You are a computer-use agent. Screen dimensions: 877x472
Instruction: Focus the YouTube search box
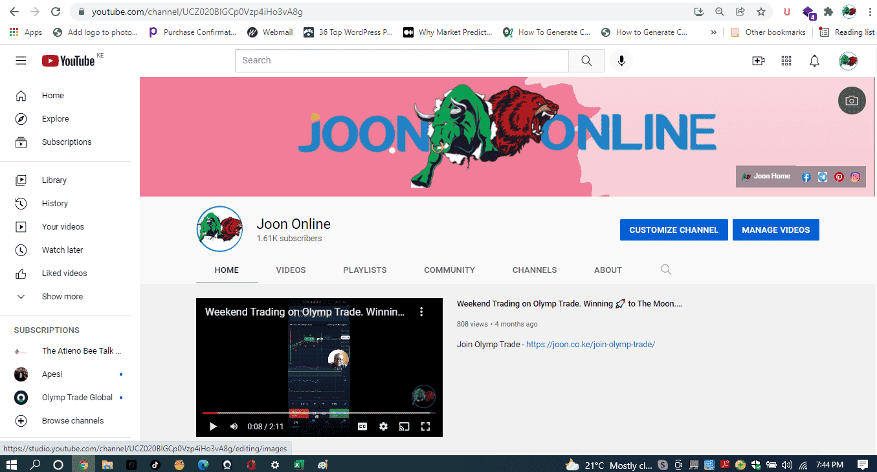[x=401, y=60]
